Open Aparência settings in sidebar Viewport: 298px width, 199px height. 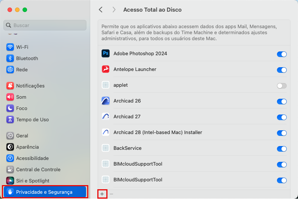27,147
